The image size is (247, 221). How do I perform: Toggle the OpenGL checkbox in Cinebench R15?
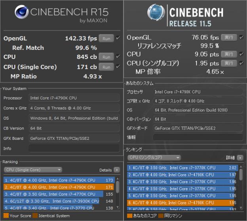(118, 38)
